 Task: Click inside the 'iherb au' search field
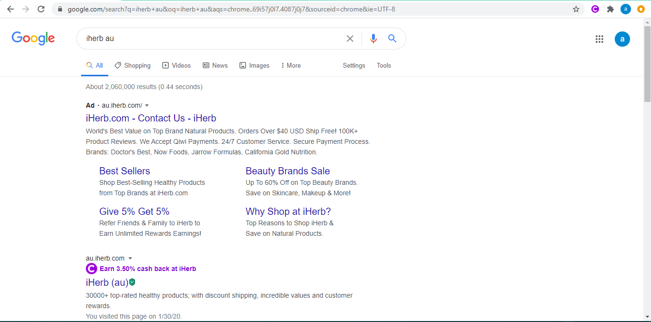point(210,39)
